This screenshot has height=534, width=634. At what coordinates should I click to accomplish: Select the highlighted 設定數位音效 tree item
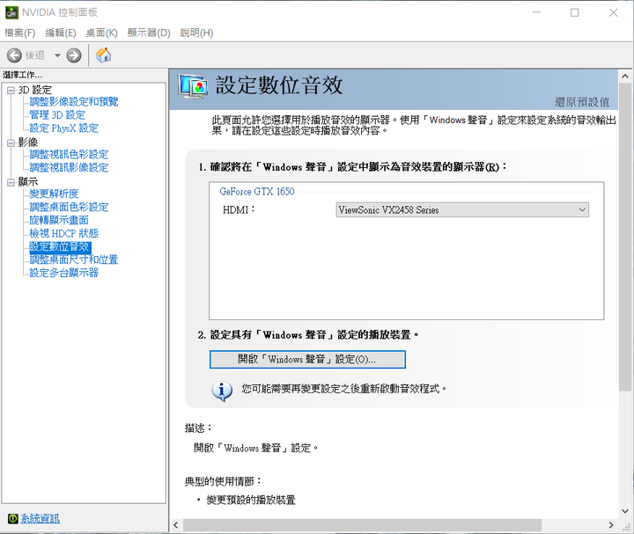click(60, 247)
